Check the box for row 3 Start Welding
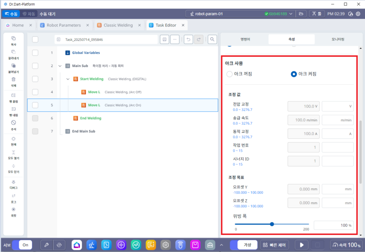 [x=35, y=79]
